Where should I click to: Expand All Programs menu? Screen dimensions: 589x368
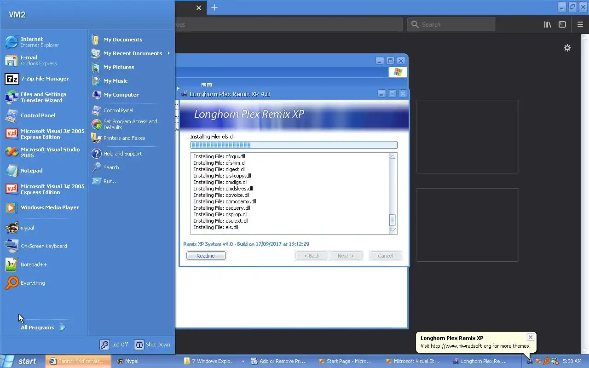click(43, 328)
